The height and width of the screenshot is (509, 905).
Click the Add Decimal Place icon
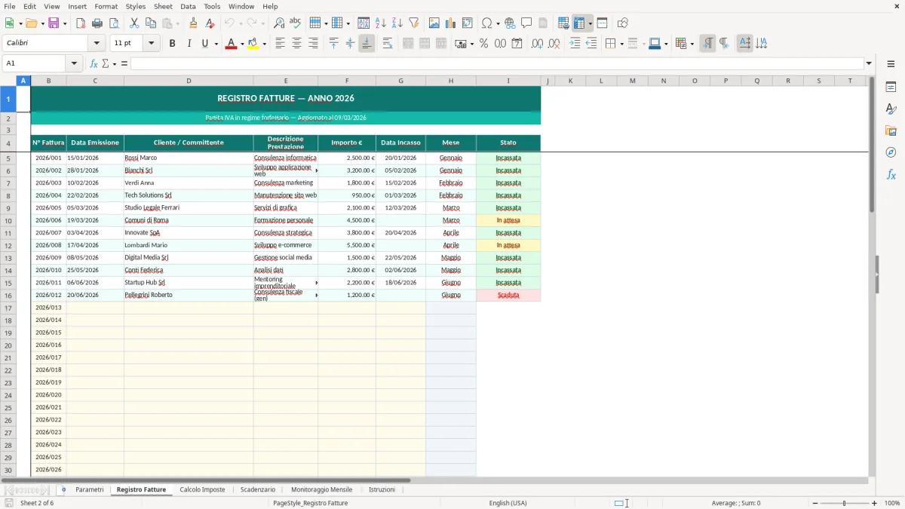click(537, 44)
